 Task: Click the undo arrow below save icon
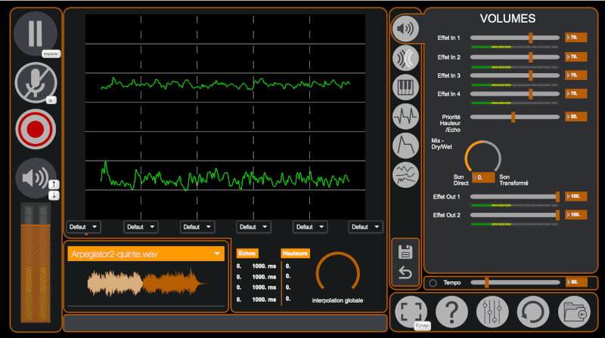click(405, 273)
